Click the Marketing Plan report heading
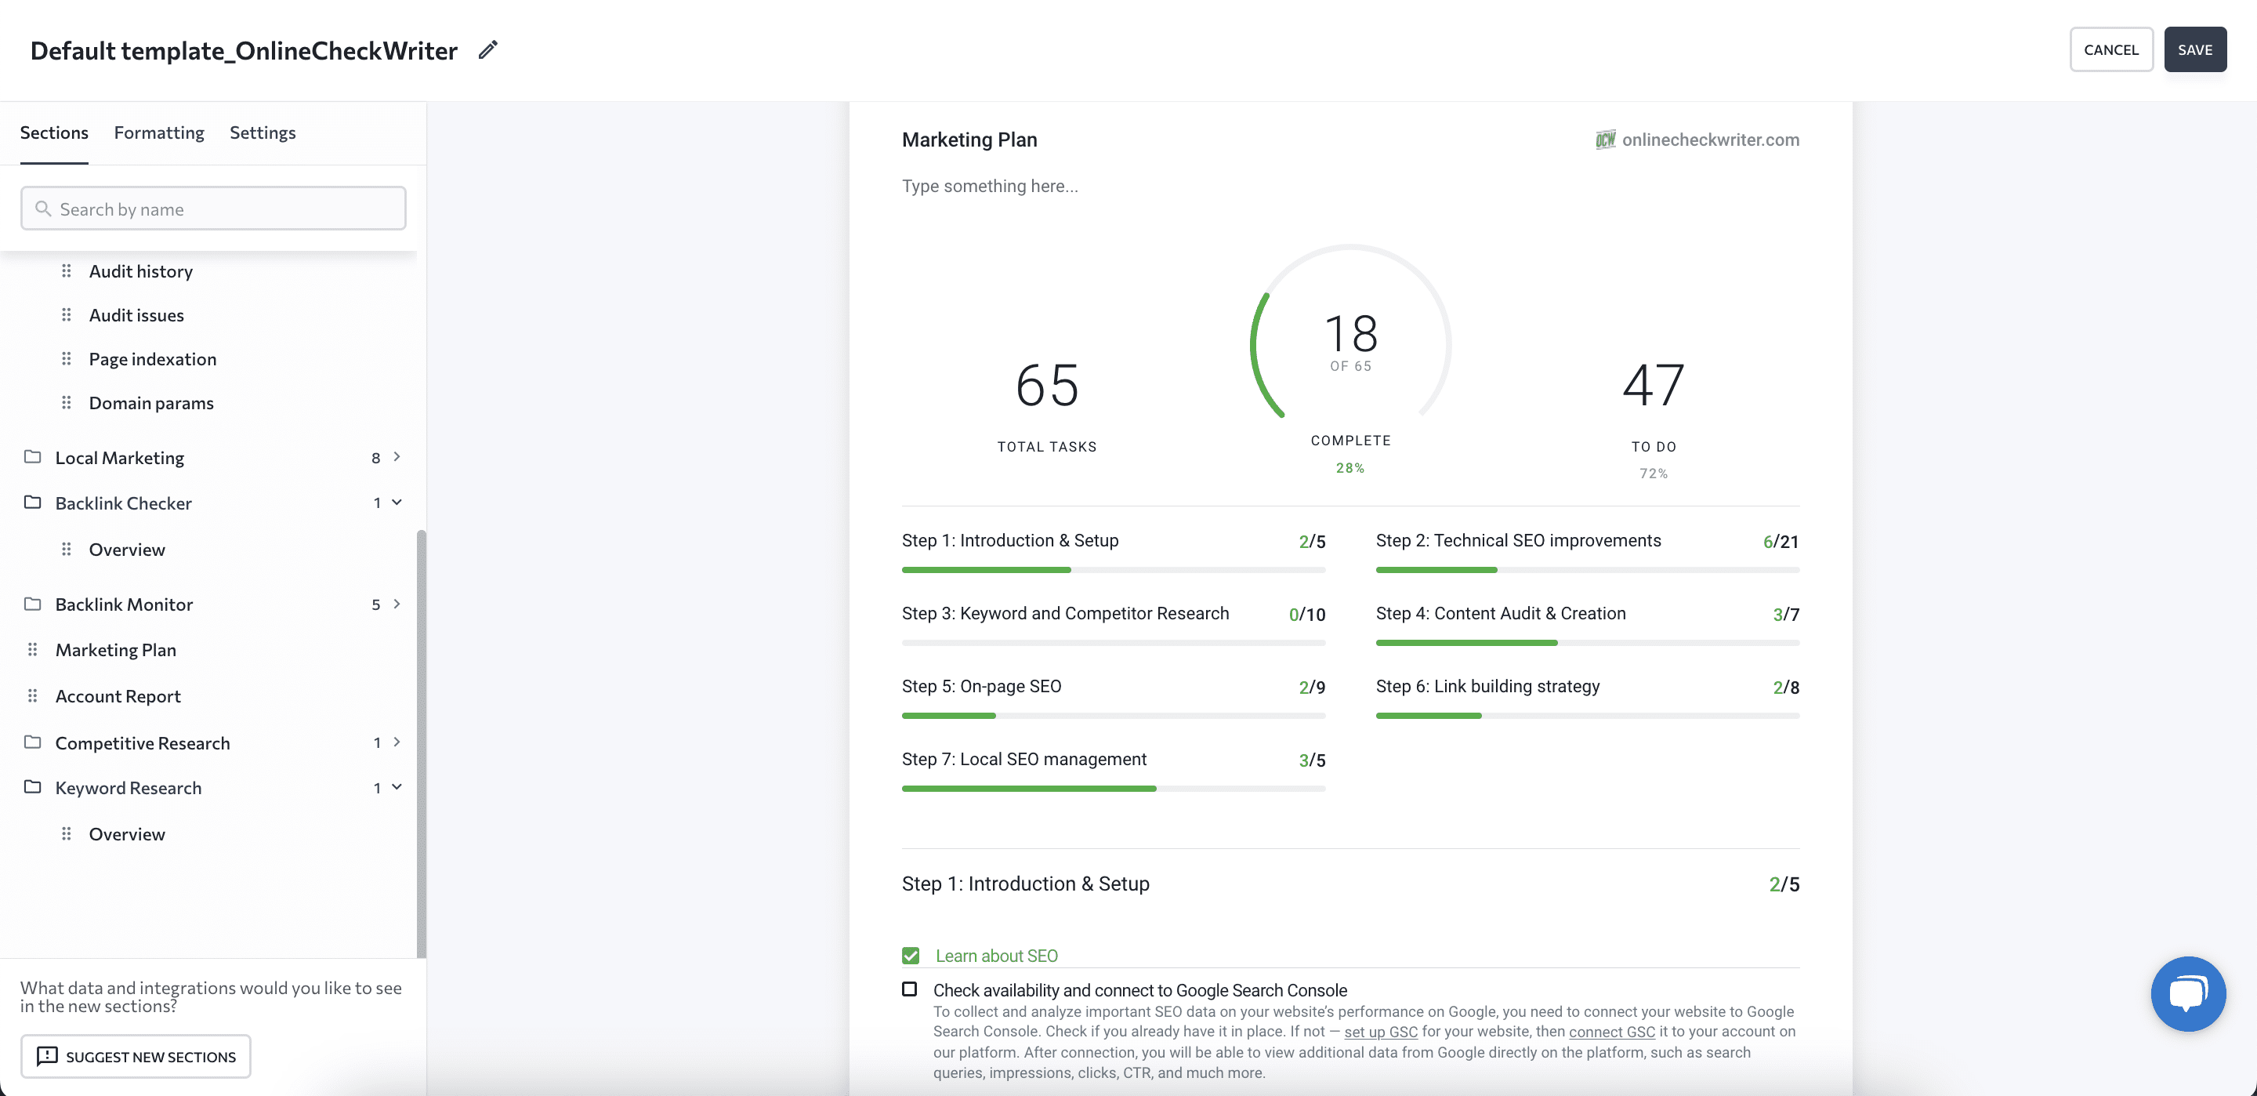This screenshot has width=2257, height=1096. point(969,140)
